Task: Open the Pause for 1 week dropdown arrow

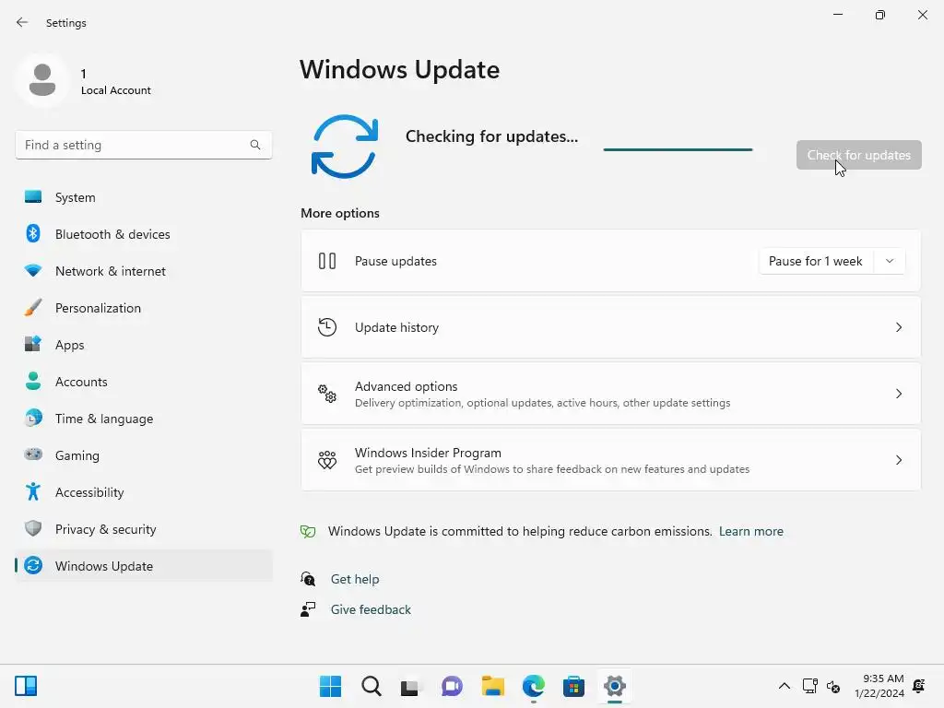Action: [x=890, y=261]
